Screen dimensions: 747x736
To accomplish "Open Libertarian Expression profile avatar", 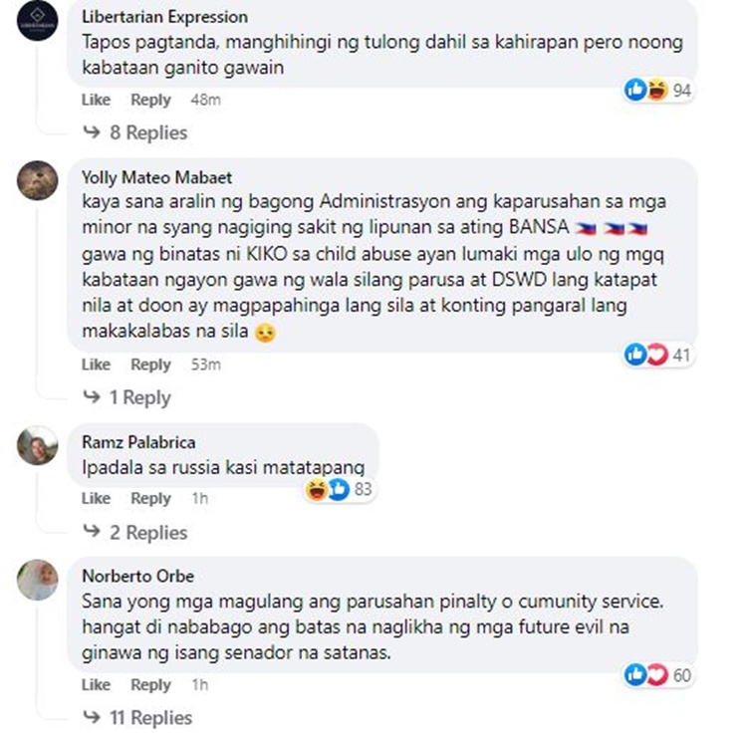I will point(37,21).
